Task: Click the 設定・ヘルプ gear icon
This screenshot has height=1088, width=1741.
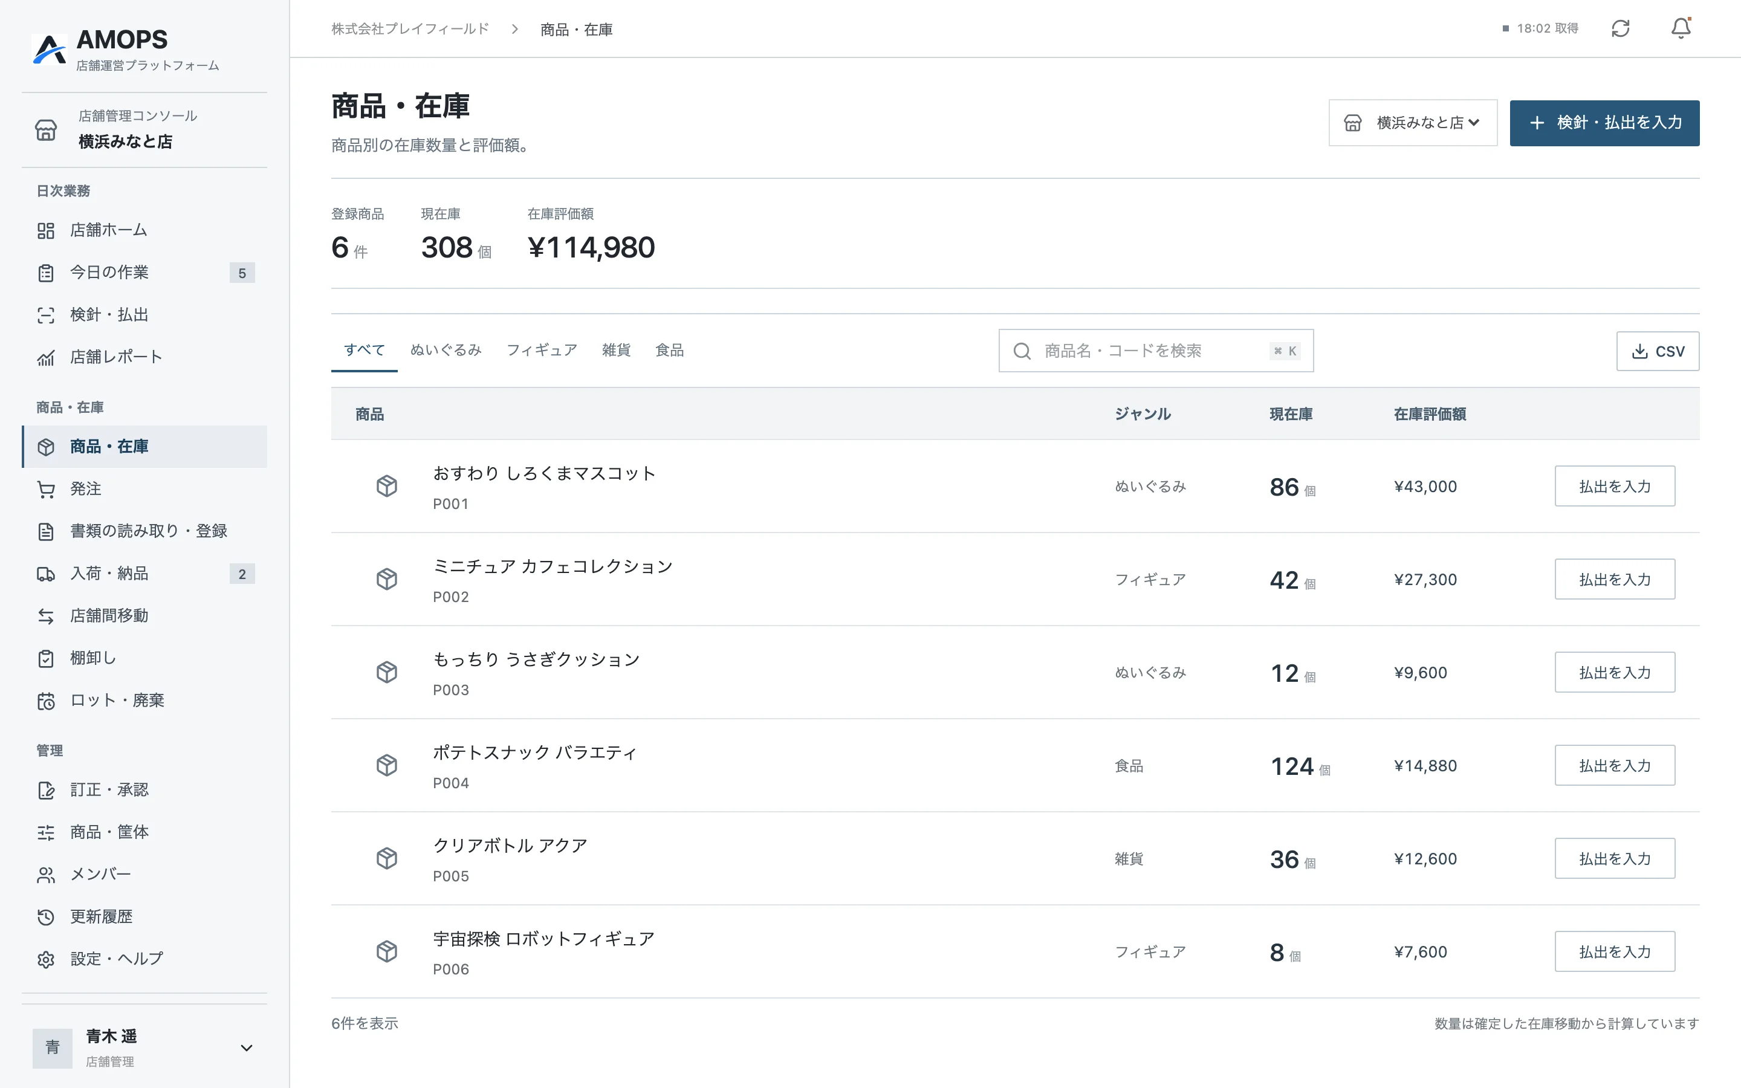Action: pyautogui.click(x=46, y=959)
